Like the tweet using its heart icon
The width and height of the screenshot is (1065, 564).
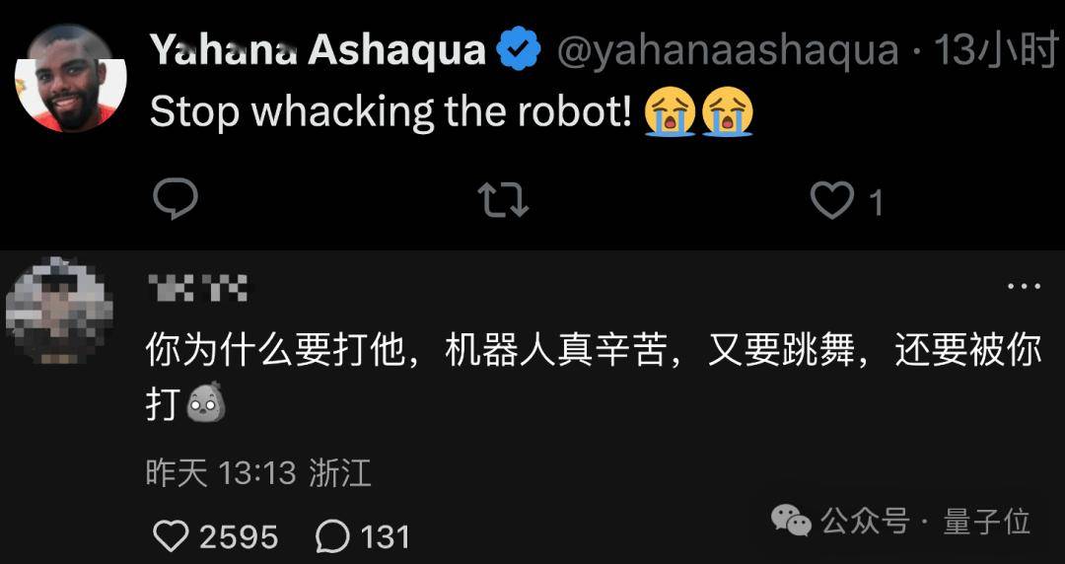(832, 201)
